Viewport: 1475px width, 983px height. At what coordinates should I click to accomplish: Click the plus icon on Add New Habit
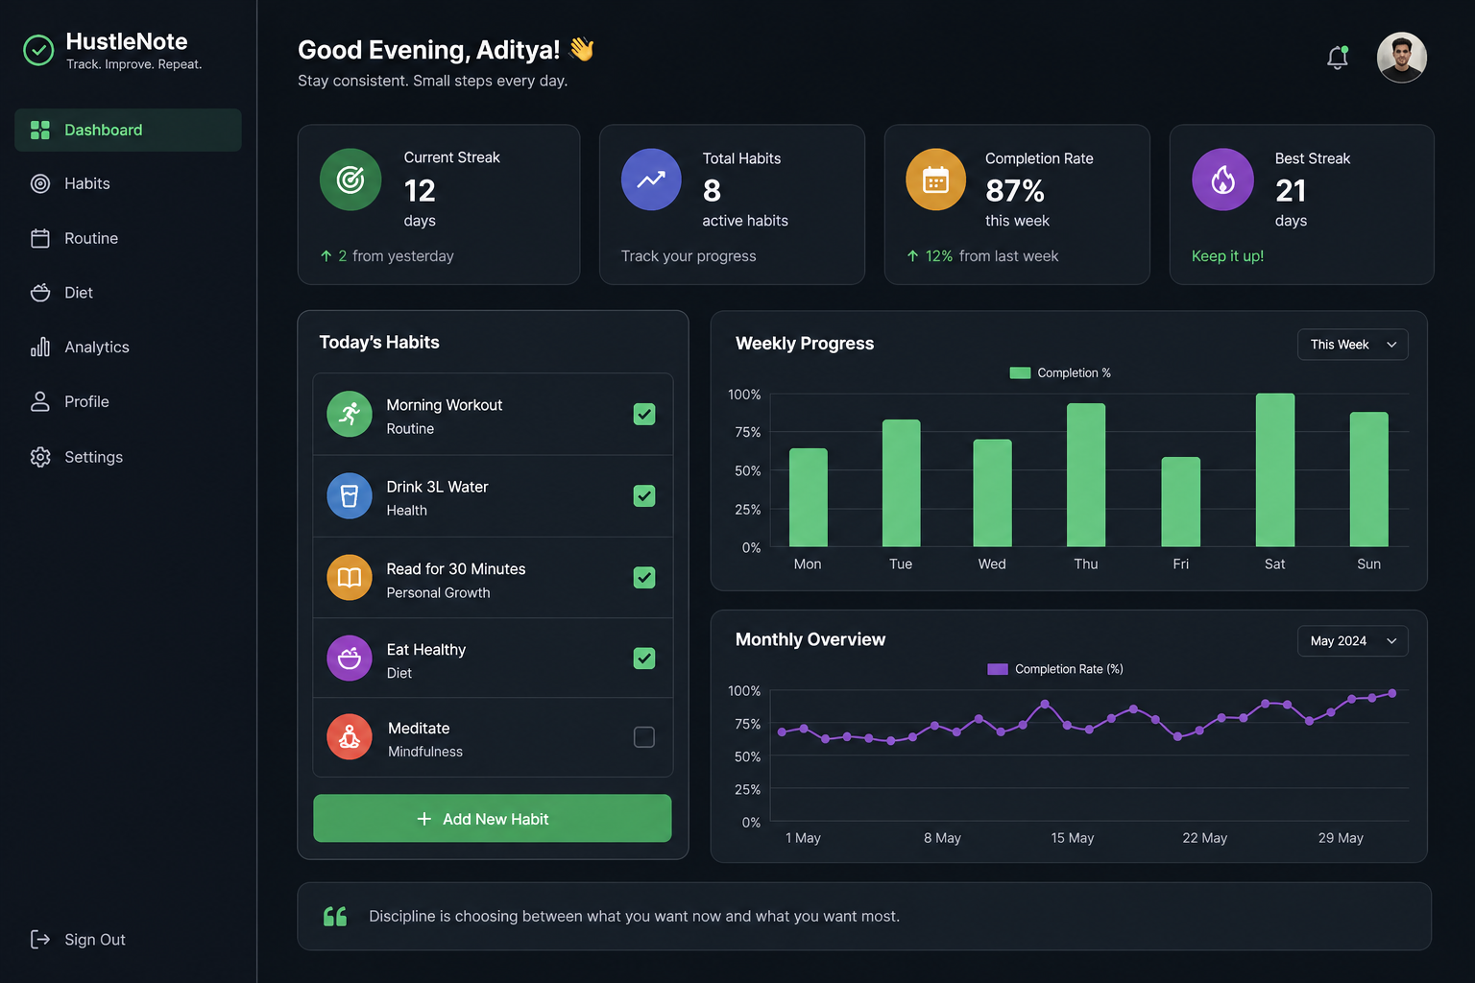click(424, 819)
